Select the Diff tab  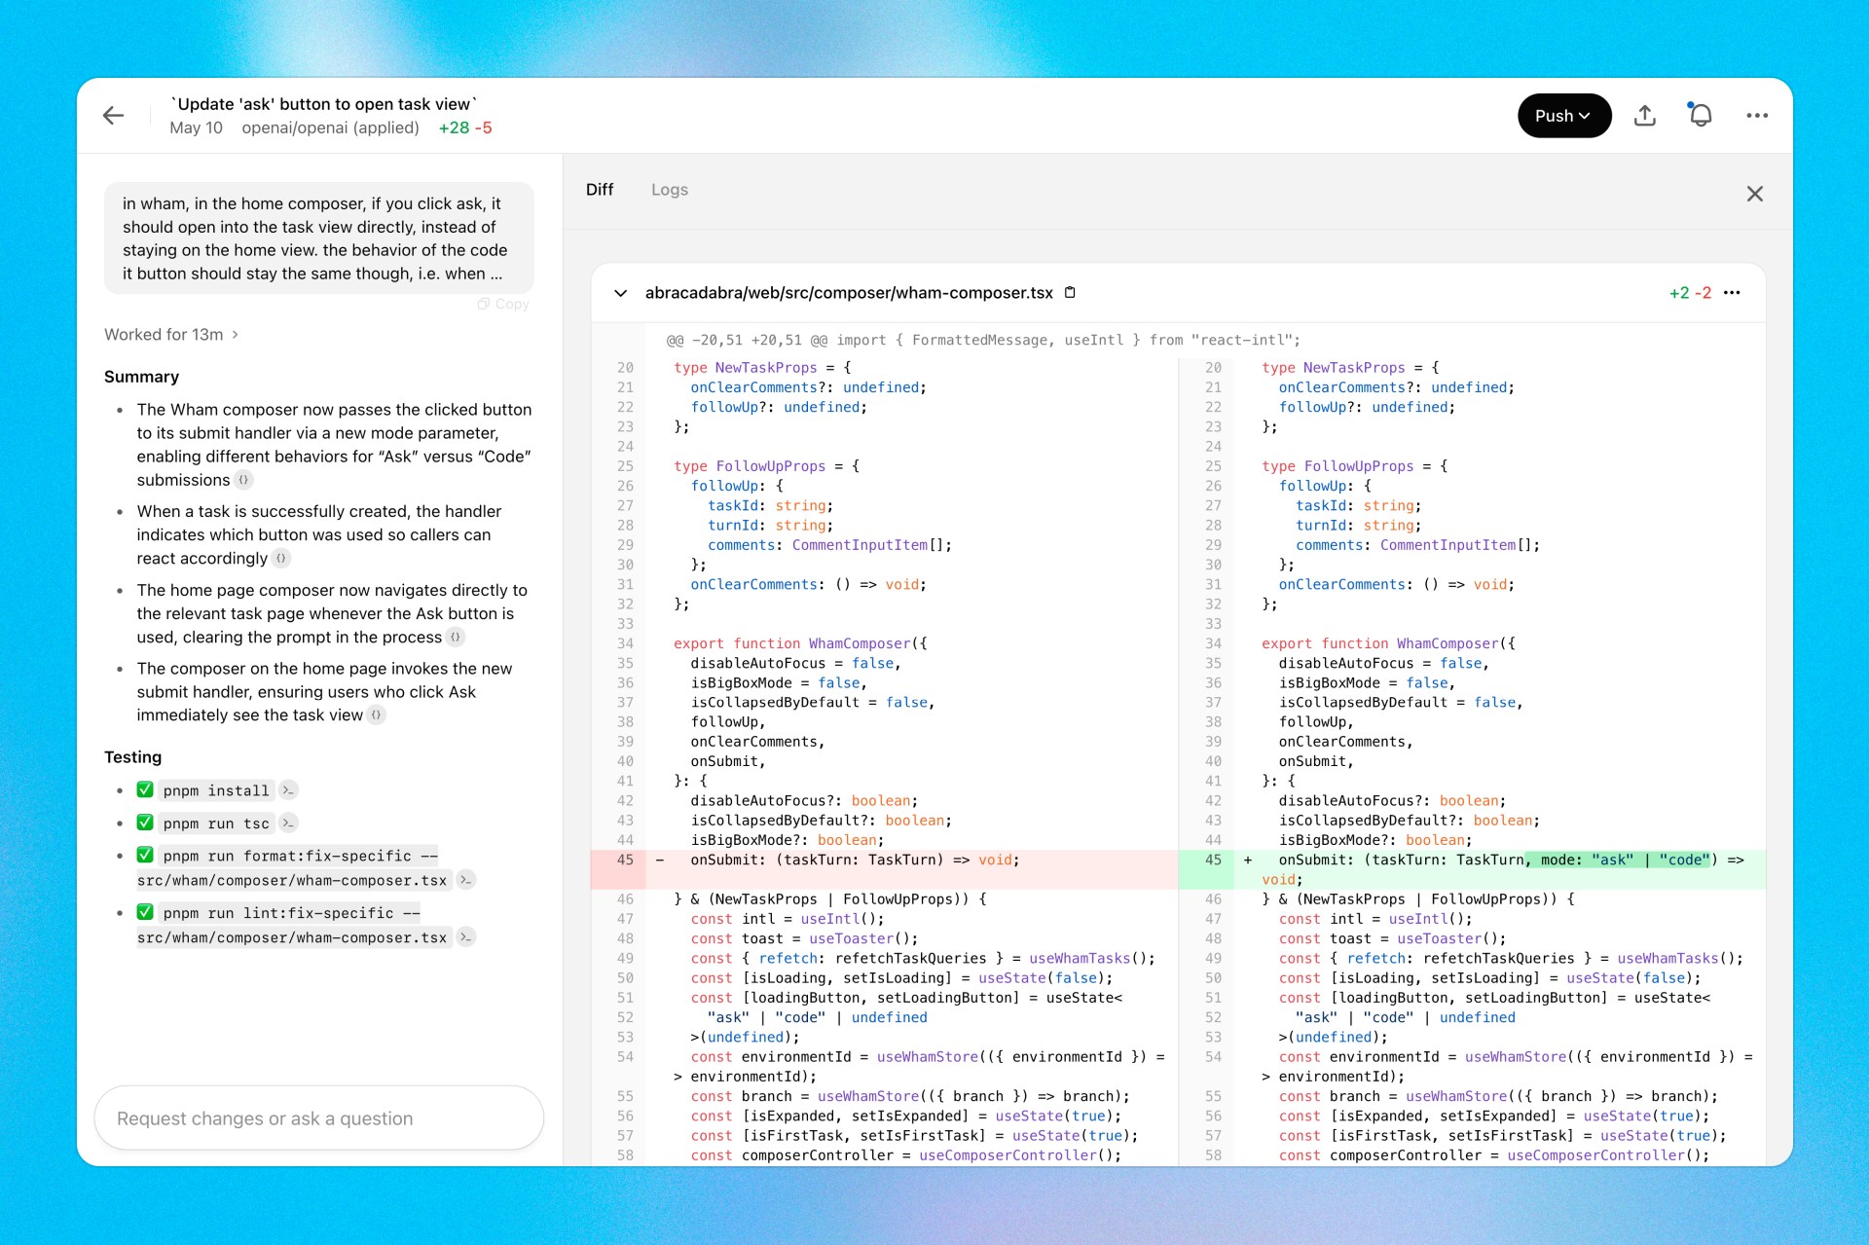tap(600, 190)
